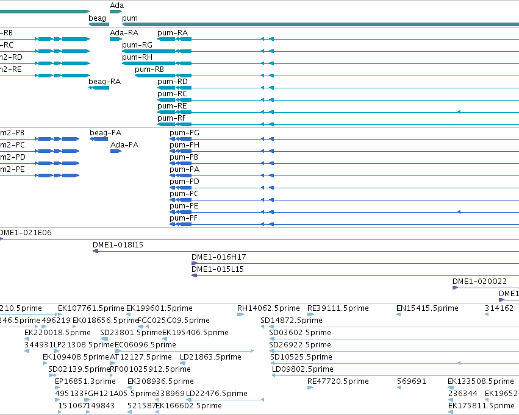
Task: Select the SD14872.5prime EST label
Action: pyautogui.click(x=292, y=321)
